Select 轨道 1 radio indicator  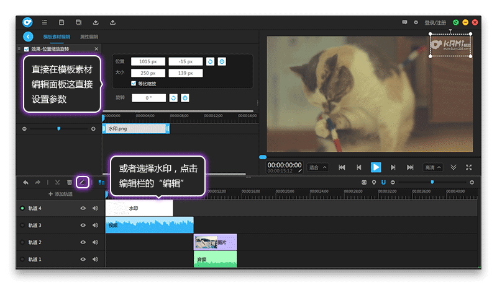point(22,260)
